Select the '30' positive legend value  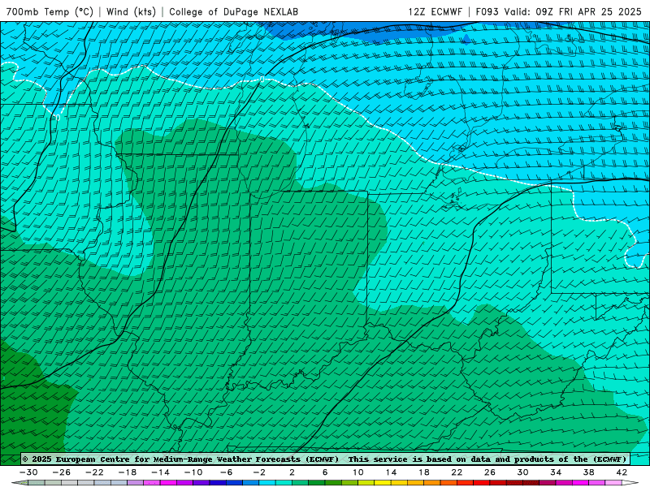(522, 472)
